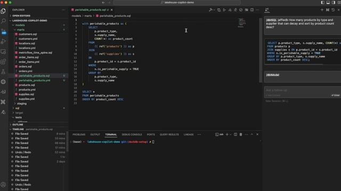
Task: Open the Explorer panel actions ellipsis
Action: 63,10
